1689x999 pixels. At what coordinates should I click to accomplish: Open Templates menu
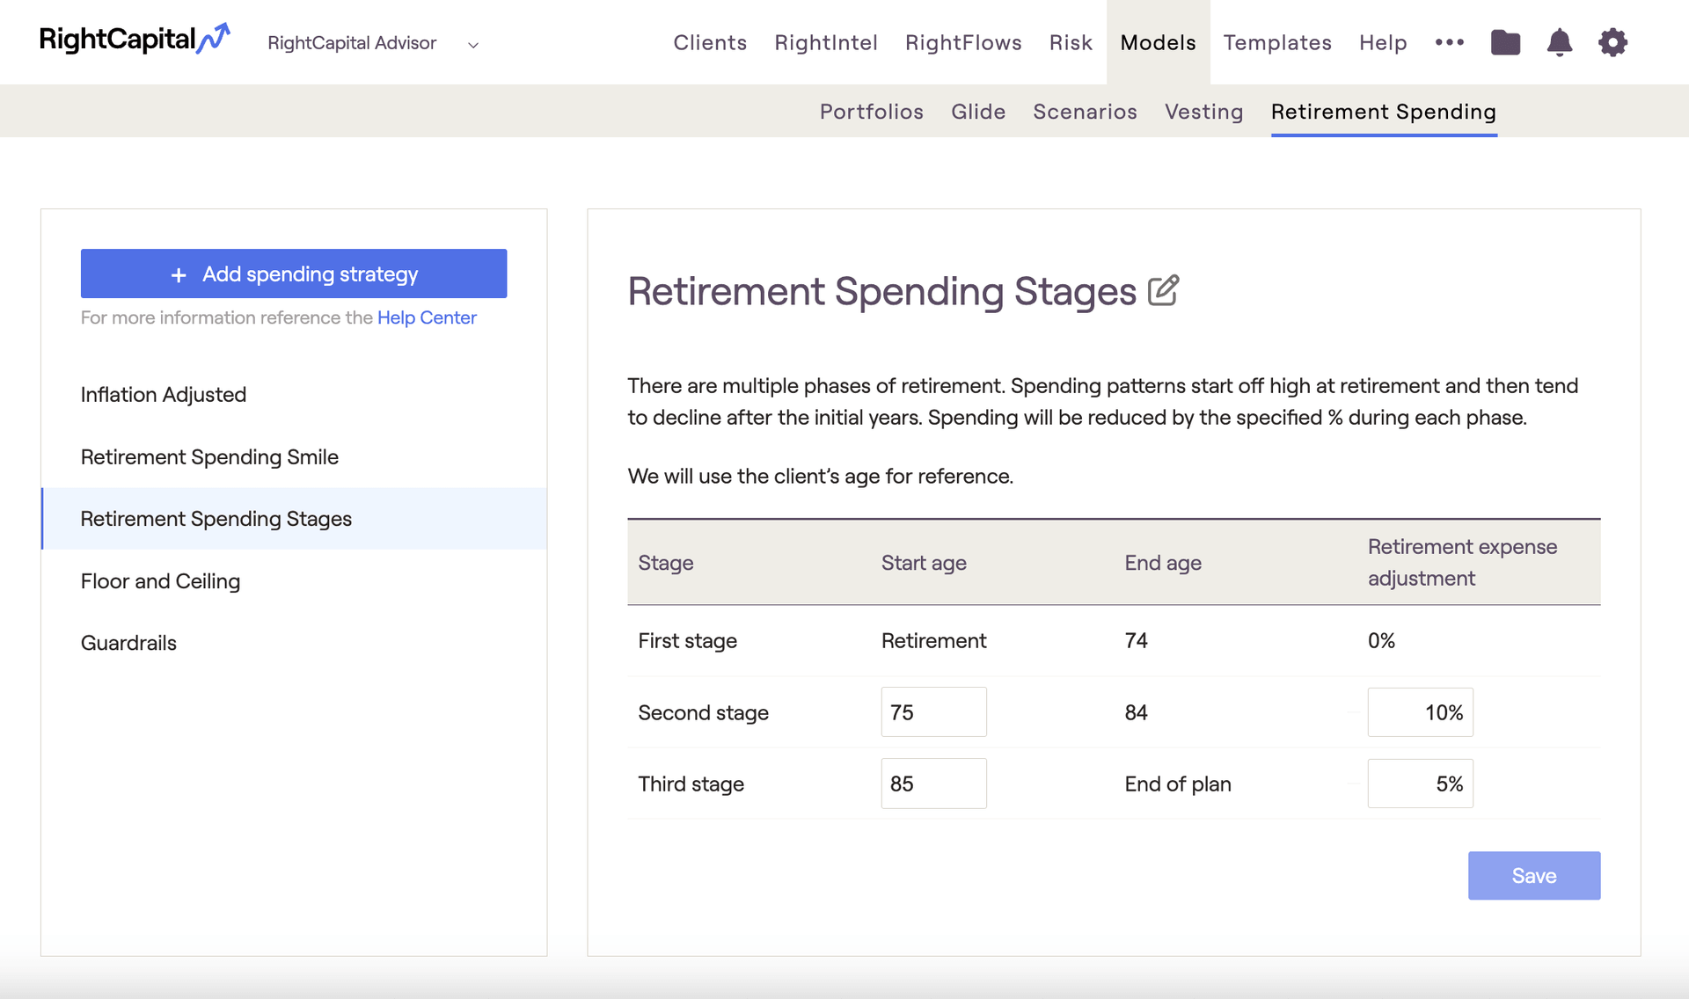pyautogui.click(x=1277, y=42)
